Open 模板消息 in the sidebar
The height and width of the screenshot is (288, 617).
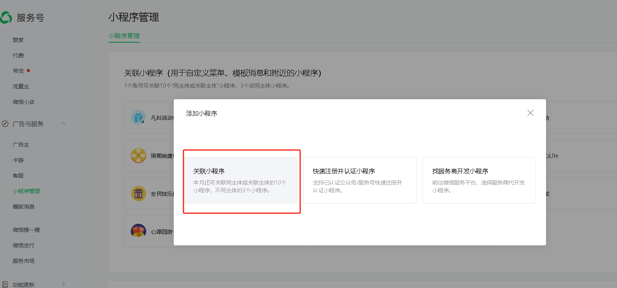(x=24, y=207)
